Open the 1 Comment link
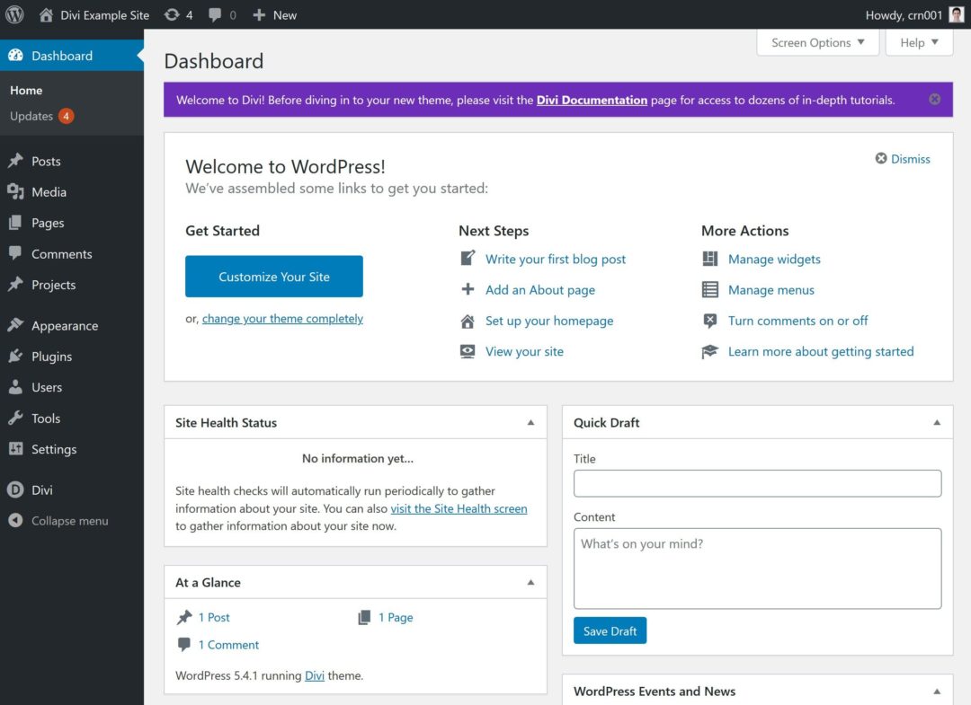Viewport: 971px width, 705px height. [228, 645]
